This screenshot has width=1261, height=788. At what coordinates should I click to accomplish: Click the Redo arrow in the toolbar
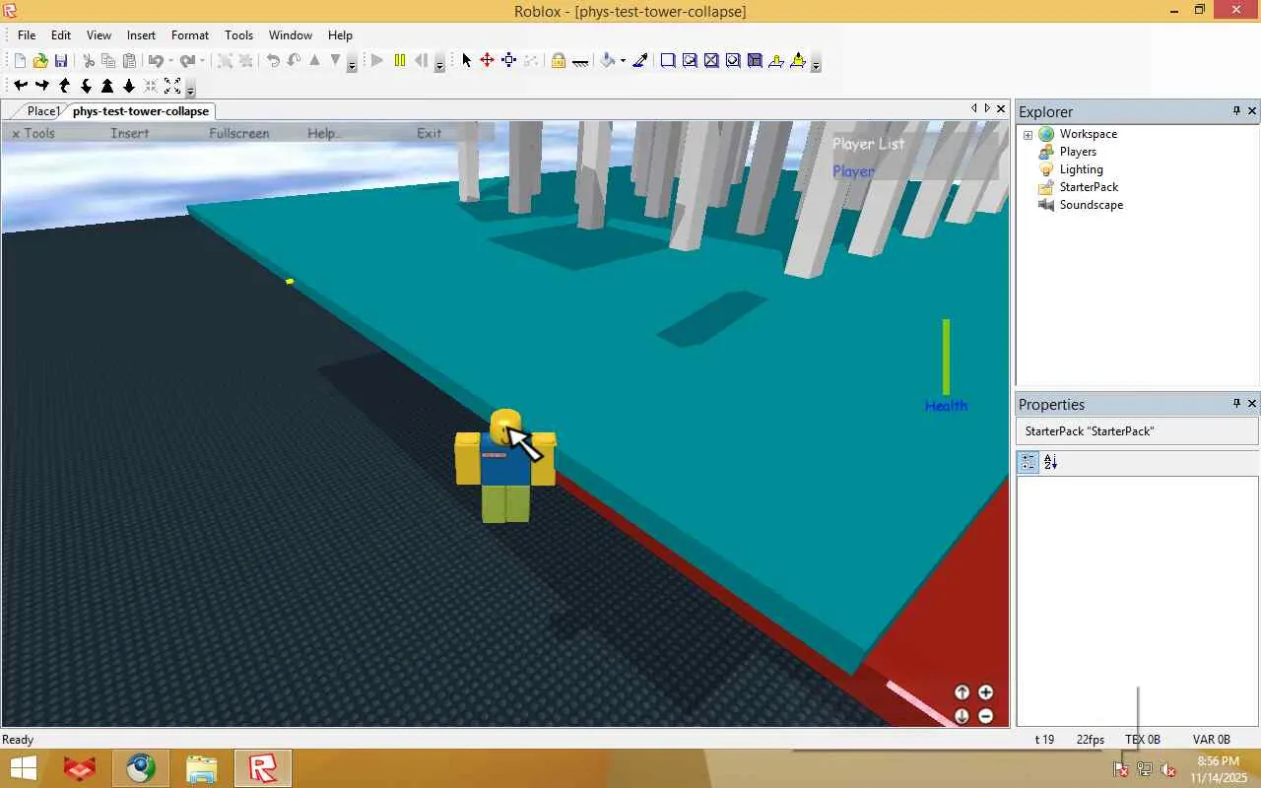(186, 61)
